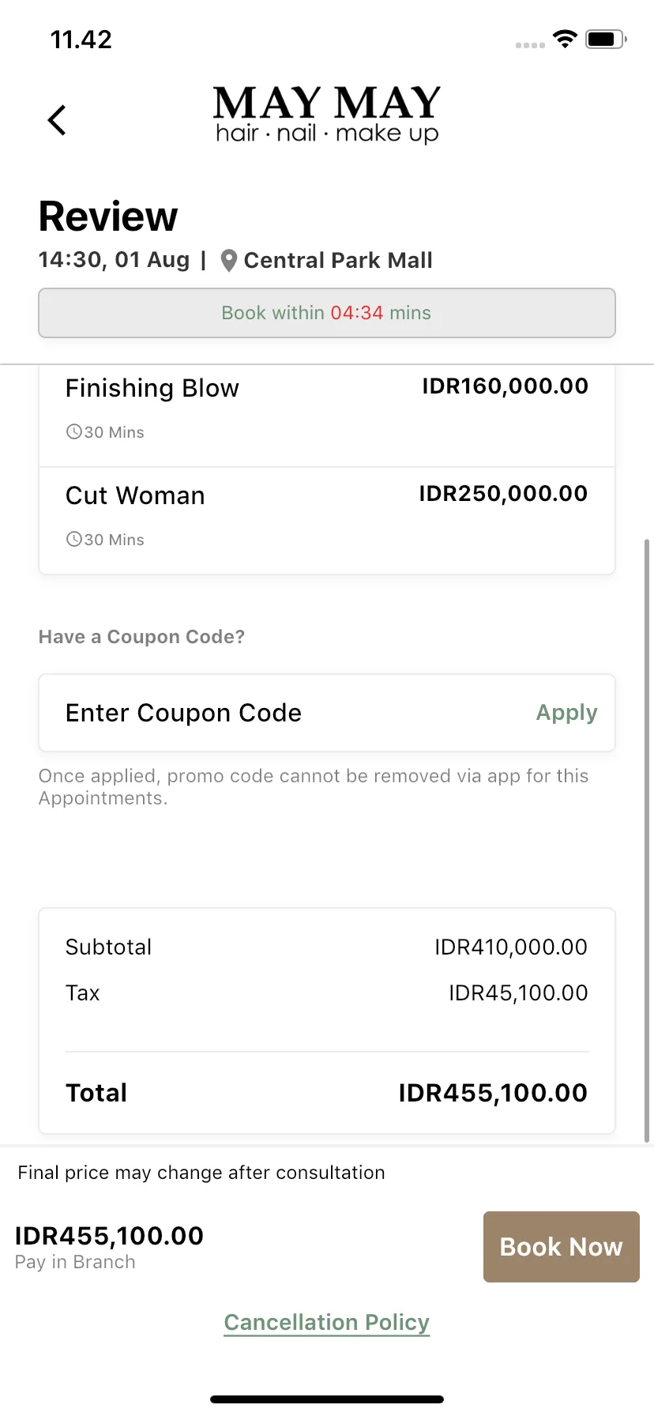Apply the coupon code
The width and height of the screenshot is (654, 1416).
coord(566,713)
